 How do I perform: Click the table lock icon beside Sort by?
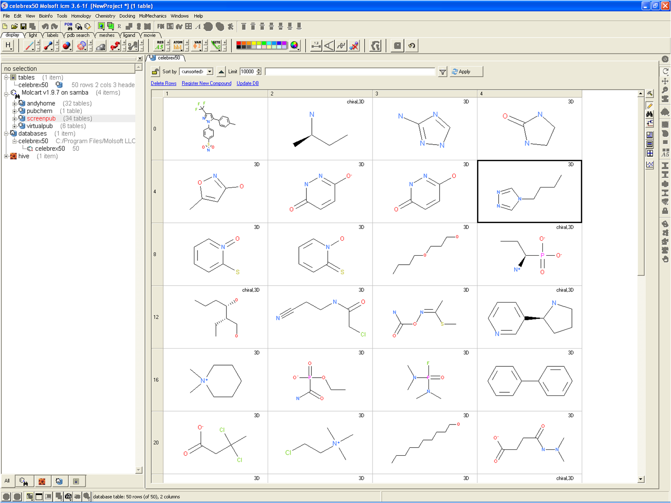point(155,71)
